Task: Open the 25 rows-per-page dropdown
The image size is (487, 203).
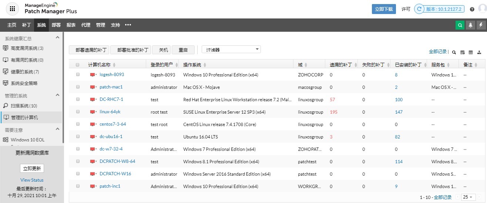Action: tap(468, 197)
